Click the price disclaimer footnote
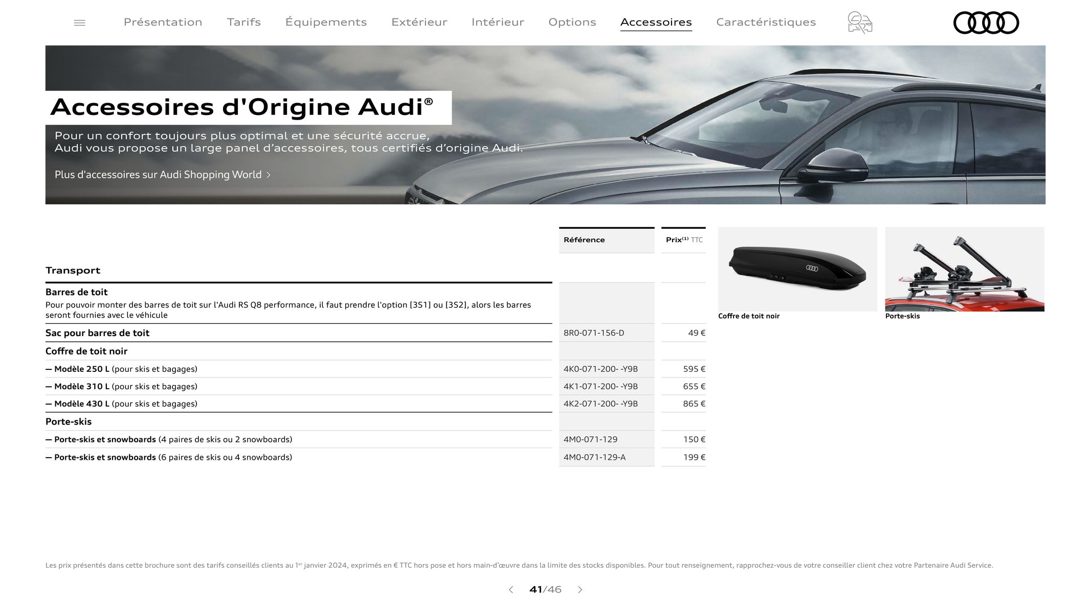Viewport: 1091px width, 613px height. [519, 565]
